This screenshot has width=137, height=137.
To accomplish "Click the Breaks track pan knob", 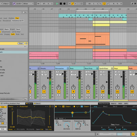I will pyautogui.click(x=44, y=87).
